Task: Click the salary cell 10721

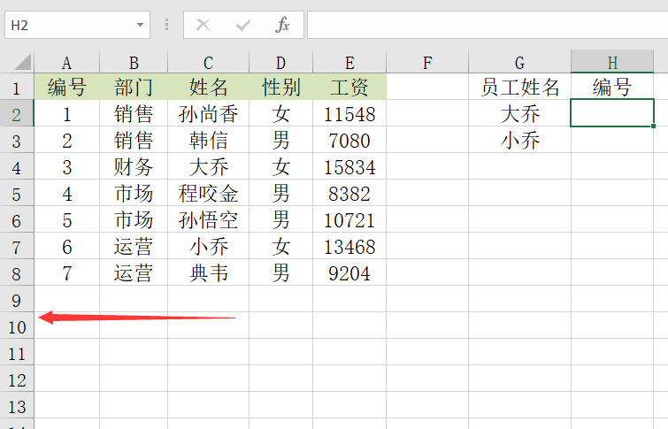Action: click(349, 219)
